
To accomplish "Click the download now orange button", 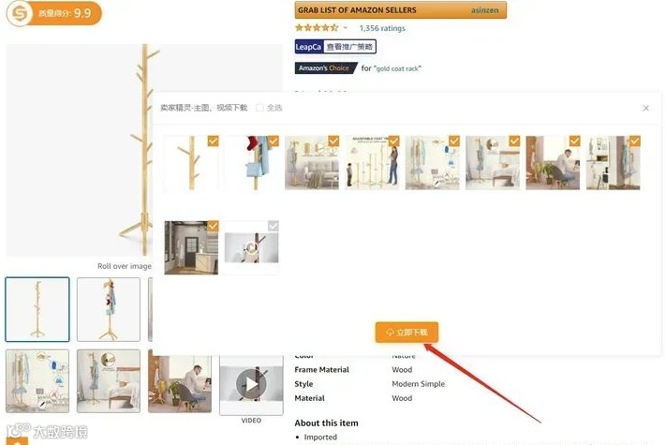I will click(x=407, y=332).
